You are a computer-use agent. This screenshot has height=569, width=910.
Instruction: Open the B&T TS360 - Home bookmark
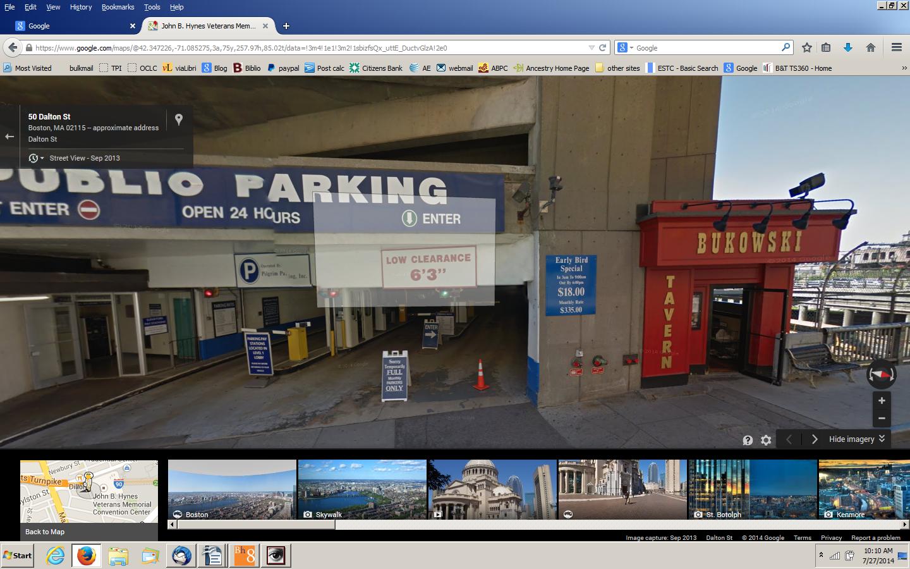pyautogui.click(x=798, y=68)
